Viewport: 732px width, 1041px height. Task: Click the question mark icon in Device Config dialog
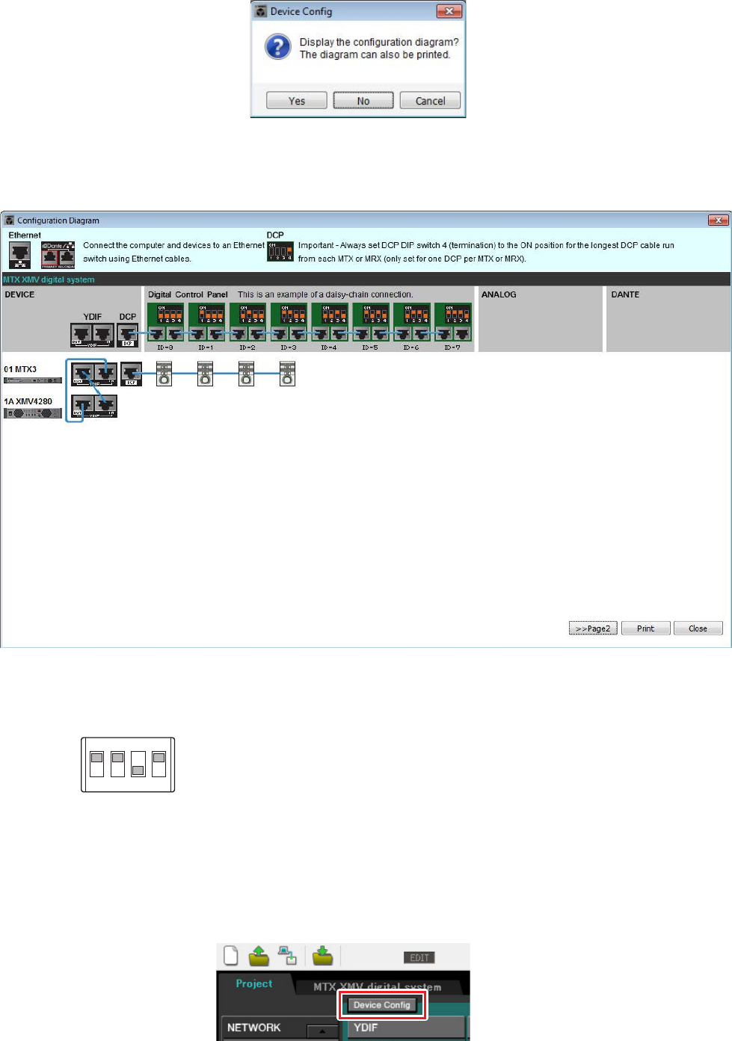tap(278, 47)
